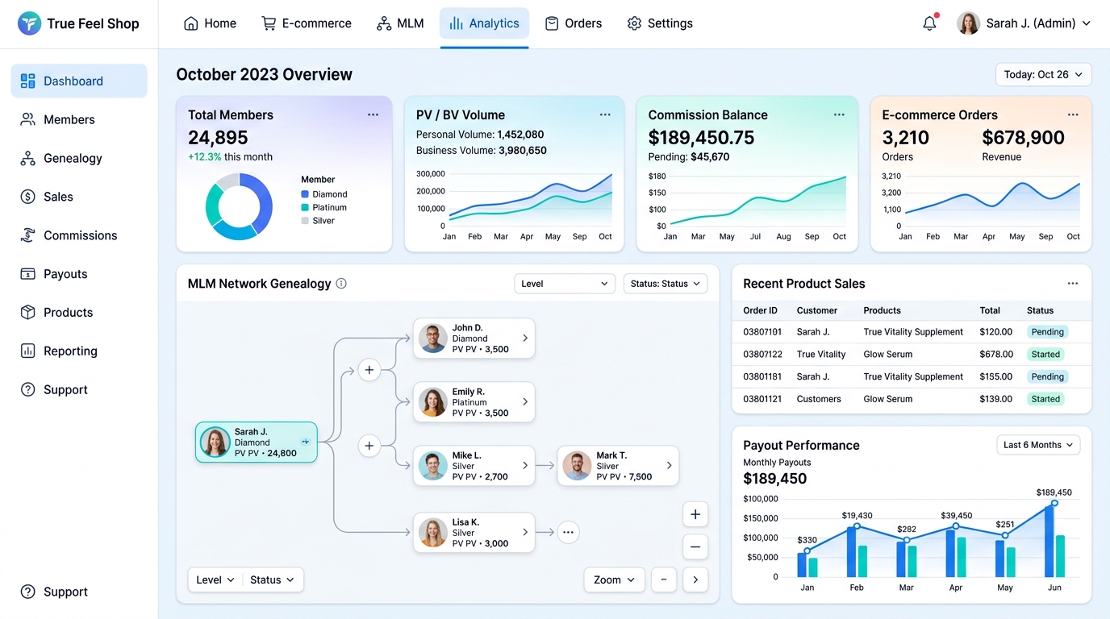
Task: Open the Last 6 Months range dropdown
Action: (1038, 445)
